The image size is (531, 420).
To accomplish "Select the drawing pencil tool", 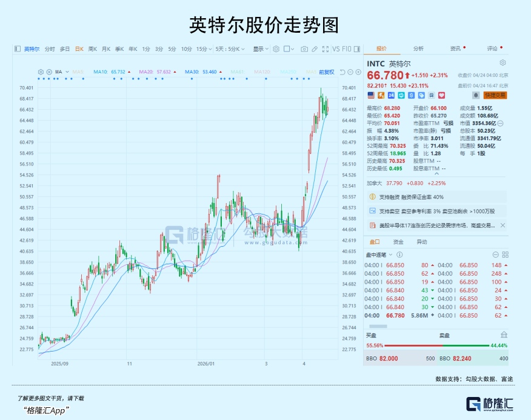I will point(315,49).
